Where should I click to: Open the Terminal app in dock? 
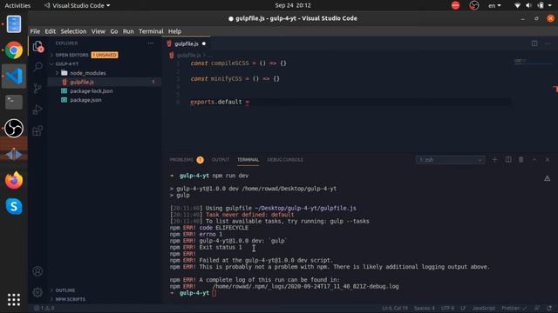(x=14, y=102)
